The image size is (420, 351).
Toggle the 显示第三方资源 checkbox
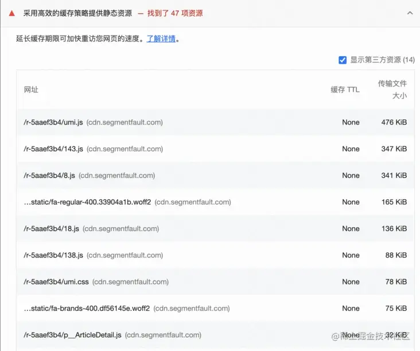[343, 60]
